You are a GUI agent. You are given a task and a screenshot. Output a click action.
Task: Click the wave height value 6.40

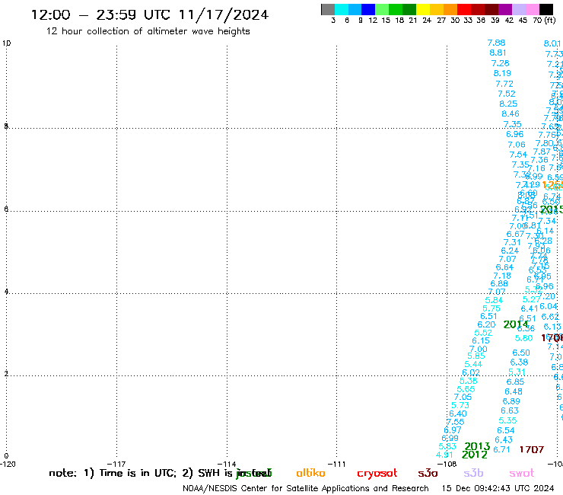pos(458,414)
